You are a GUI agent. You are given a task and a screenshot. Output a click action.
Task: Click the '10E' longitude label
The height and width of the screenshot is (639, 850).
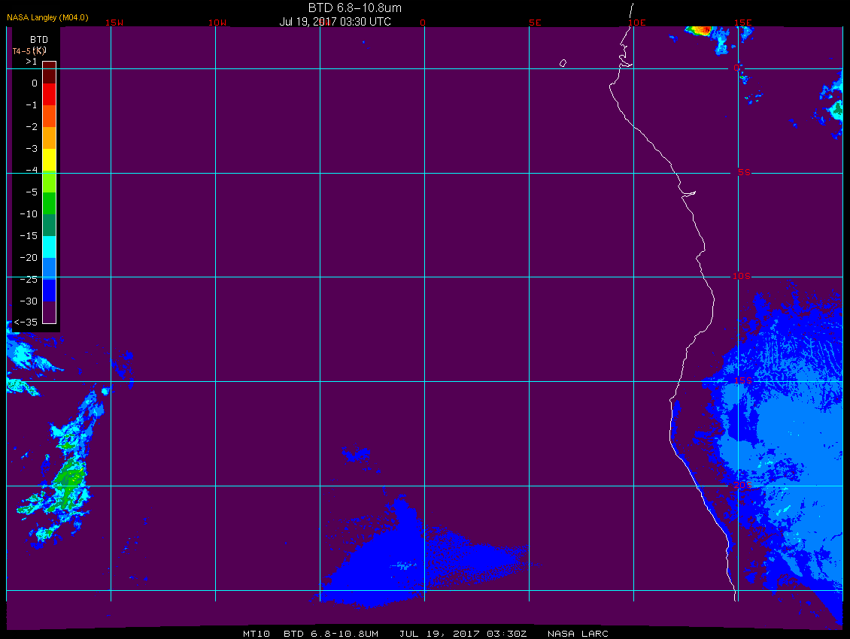tap(637, 23)
